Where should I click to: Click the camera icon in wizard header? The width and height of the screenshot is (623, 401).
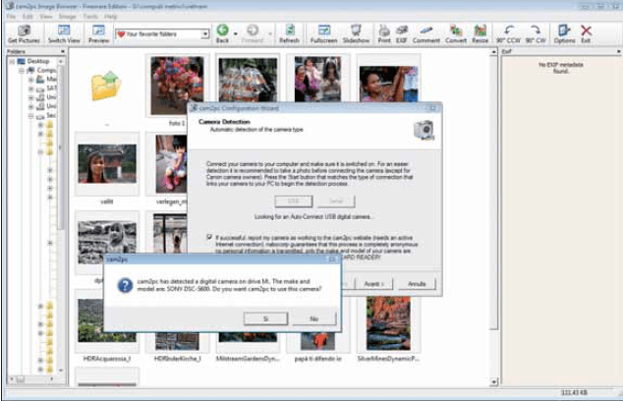(424, 130)
